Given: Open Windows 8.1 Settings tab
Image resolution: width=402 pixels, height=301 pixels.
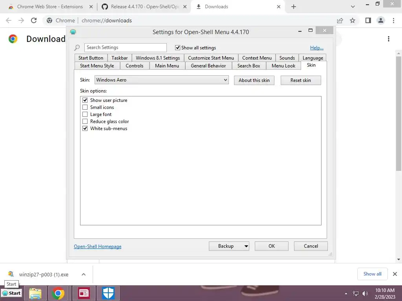Looking at the screenshot, I should (x=158, y=58).
